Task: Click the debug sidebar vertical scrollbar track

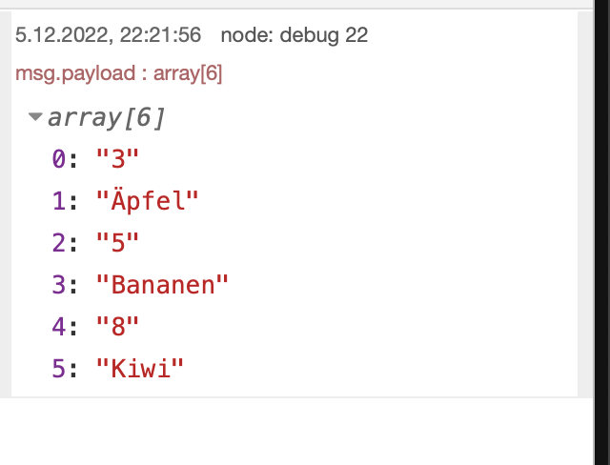Action: pyautogui.click(x=585, y=204)
